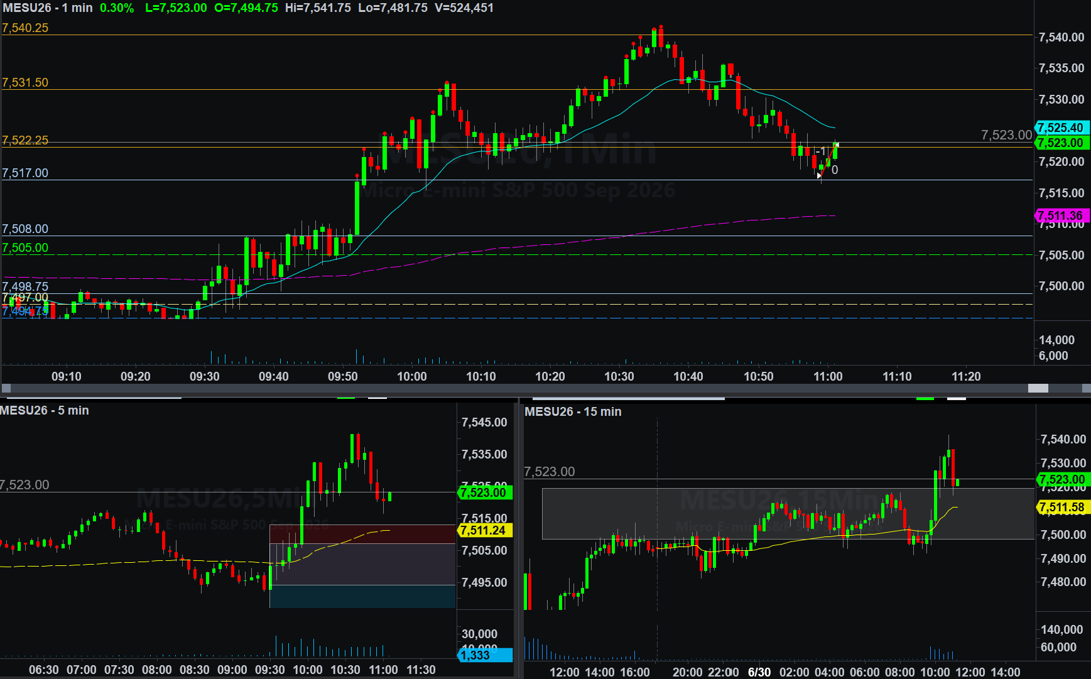This screenshot has width=1091, height=679.
Task: Click the 0 trade marker near 11:00
Action: tap(835, 170)
